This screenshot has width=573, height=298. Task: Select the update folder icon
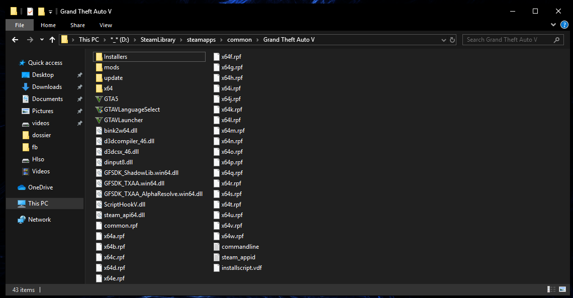[99, 78]
